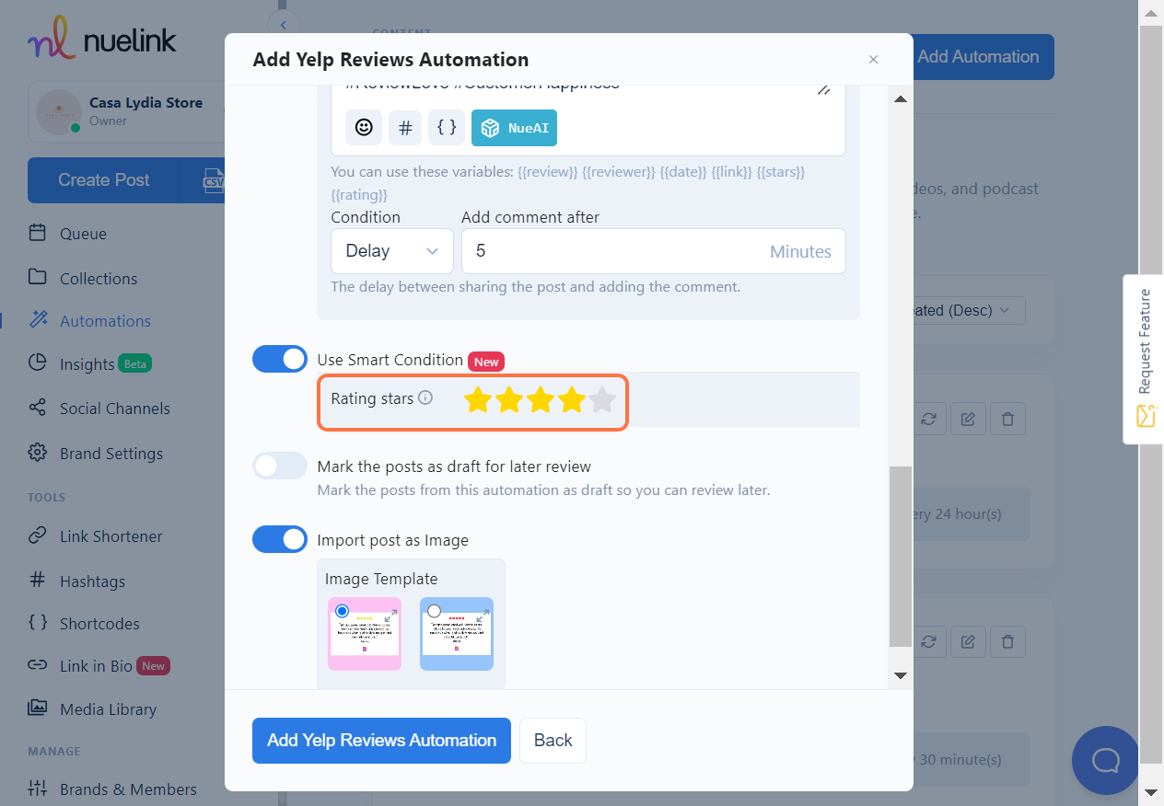Go back with the Back button
Image resolution: width=1164 pixels, height=806 pixels.
click(x=553, y=741)
